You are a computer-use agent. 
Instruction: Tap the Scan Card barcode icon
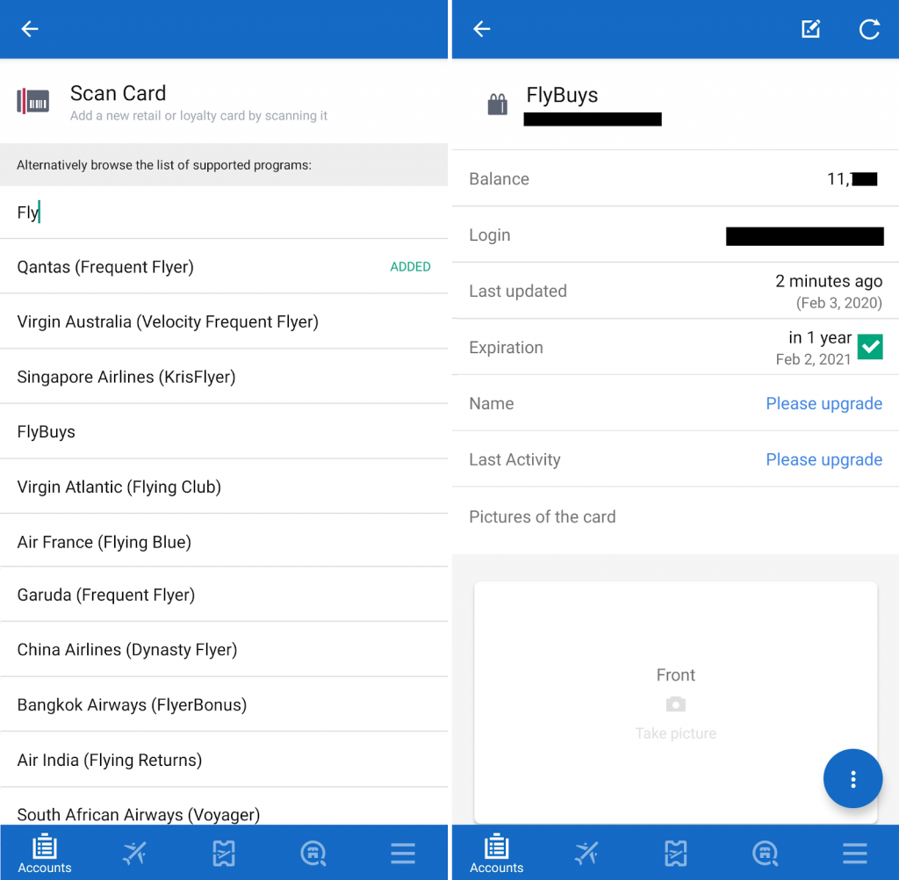(32, 102)
